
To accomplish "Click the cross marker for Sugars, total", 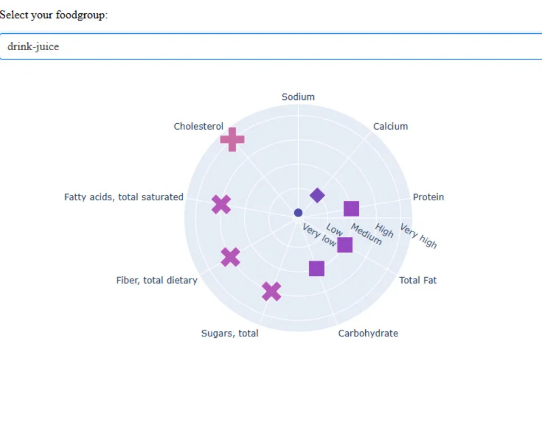I will click(271, 291).
